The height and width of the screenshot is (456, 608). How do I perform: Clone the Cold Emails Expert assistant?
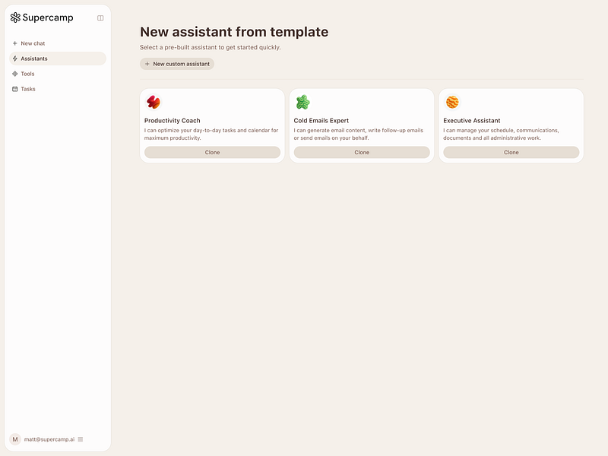(x=362, y=153)
